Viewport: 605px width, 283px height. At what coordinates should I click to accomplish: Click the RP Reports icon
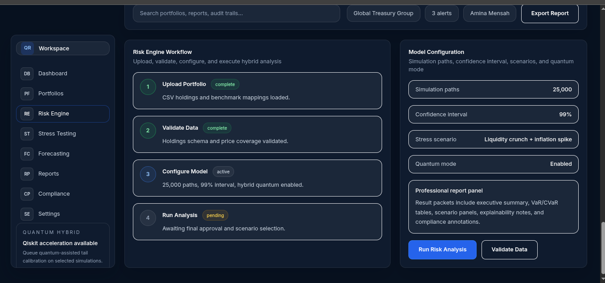(x=27, y=174)
